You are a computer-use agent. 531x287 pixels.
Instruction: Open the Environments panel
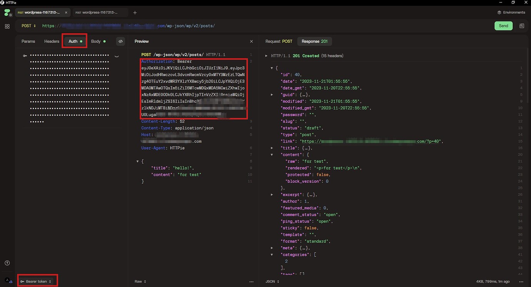(x=511, y=12)
